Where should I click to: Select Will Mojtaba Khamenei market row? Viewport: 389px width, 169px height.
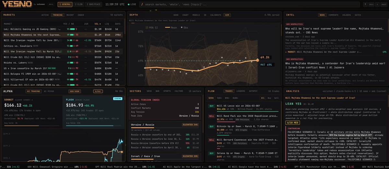coord(63,35)
